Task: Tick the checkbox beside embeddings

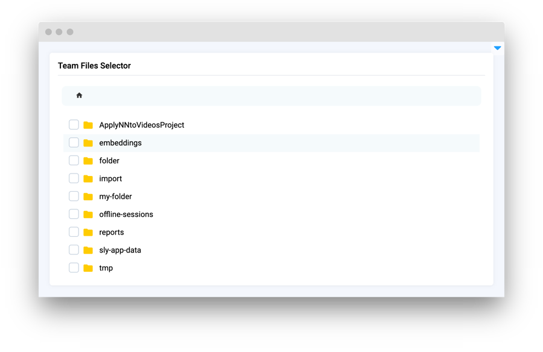Action: click(74, 143)
